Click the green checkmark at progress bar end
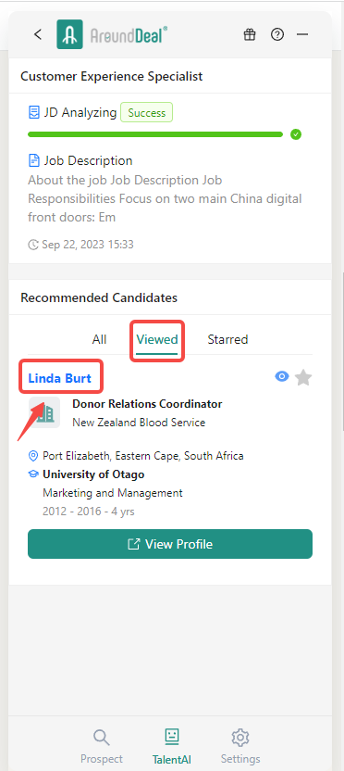Image resolution: width=344 pixels, height=771 pixels. pos(295,134)
